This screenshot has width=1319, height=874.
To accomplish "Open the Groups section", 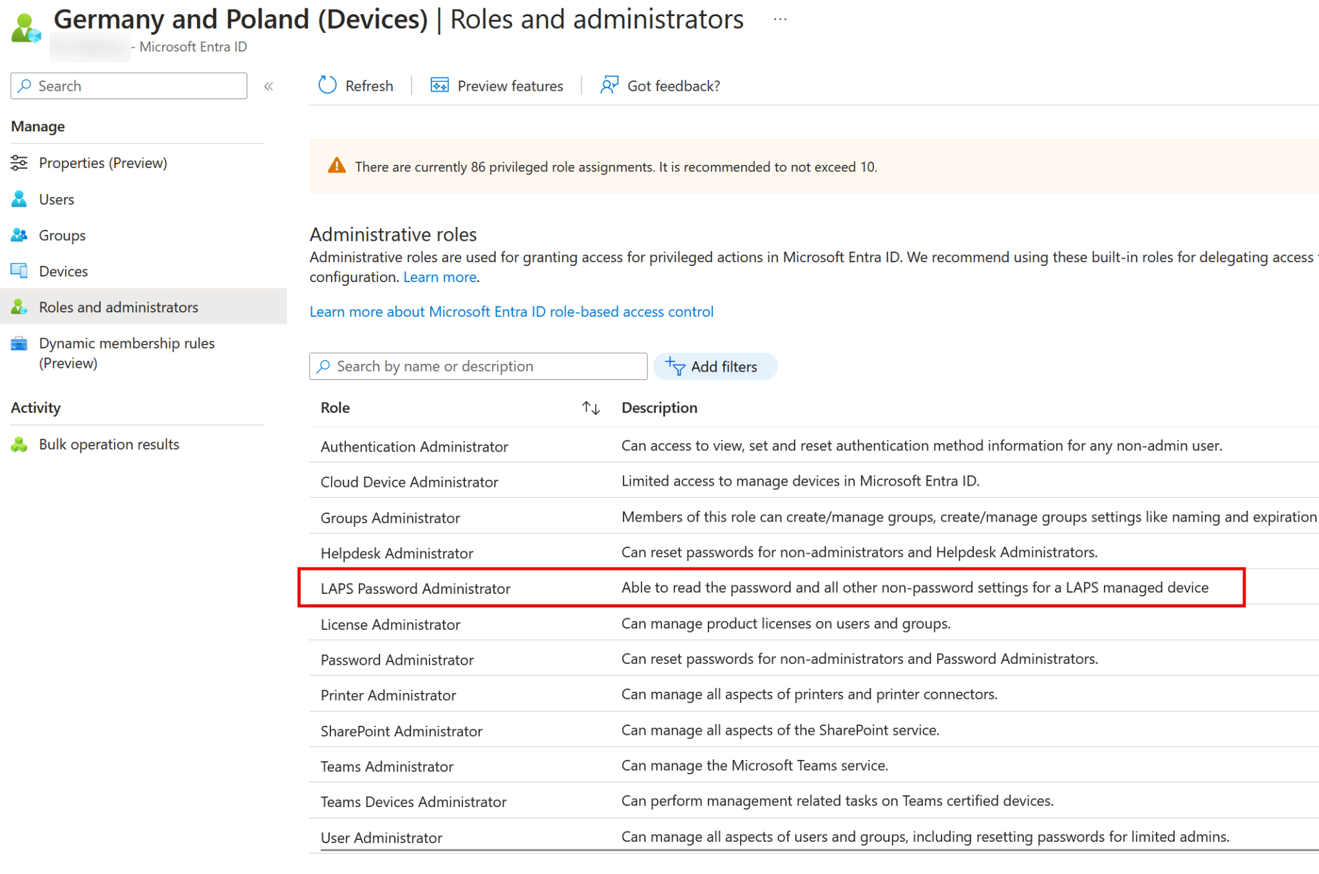I will coord(62,235).
